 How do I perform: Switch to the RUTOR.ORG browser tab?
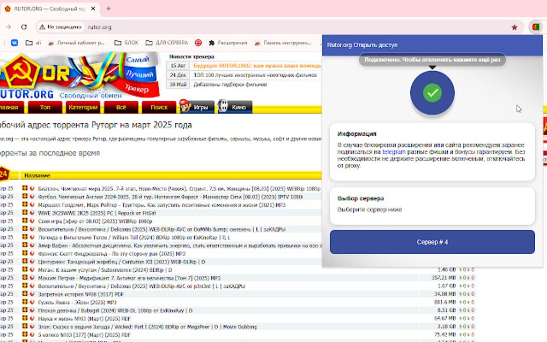point(48,9)
